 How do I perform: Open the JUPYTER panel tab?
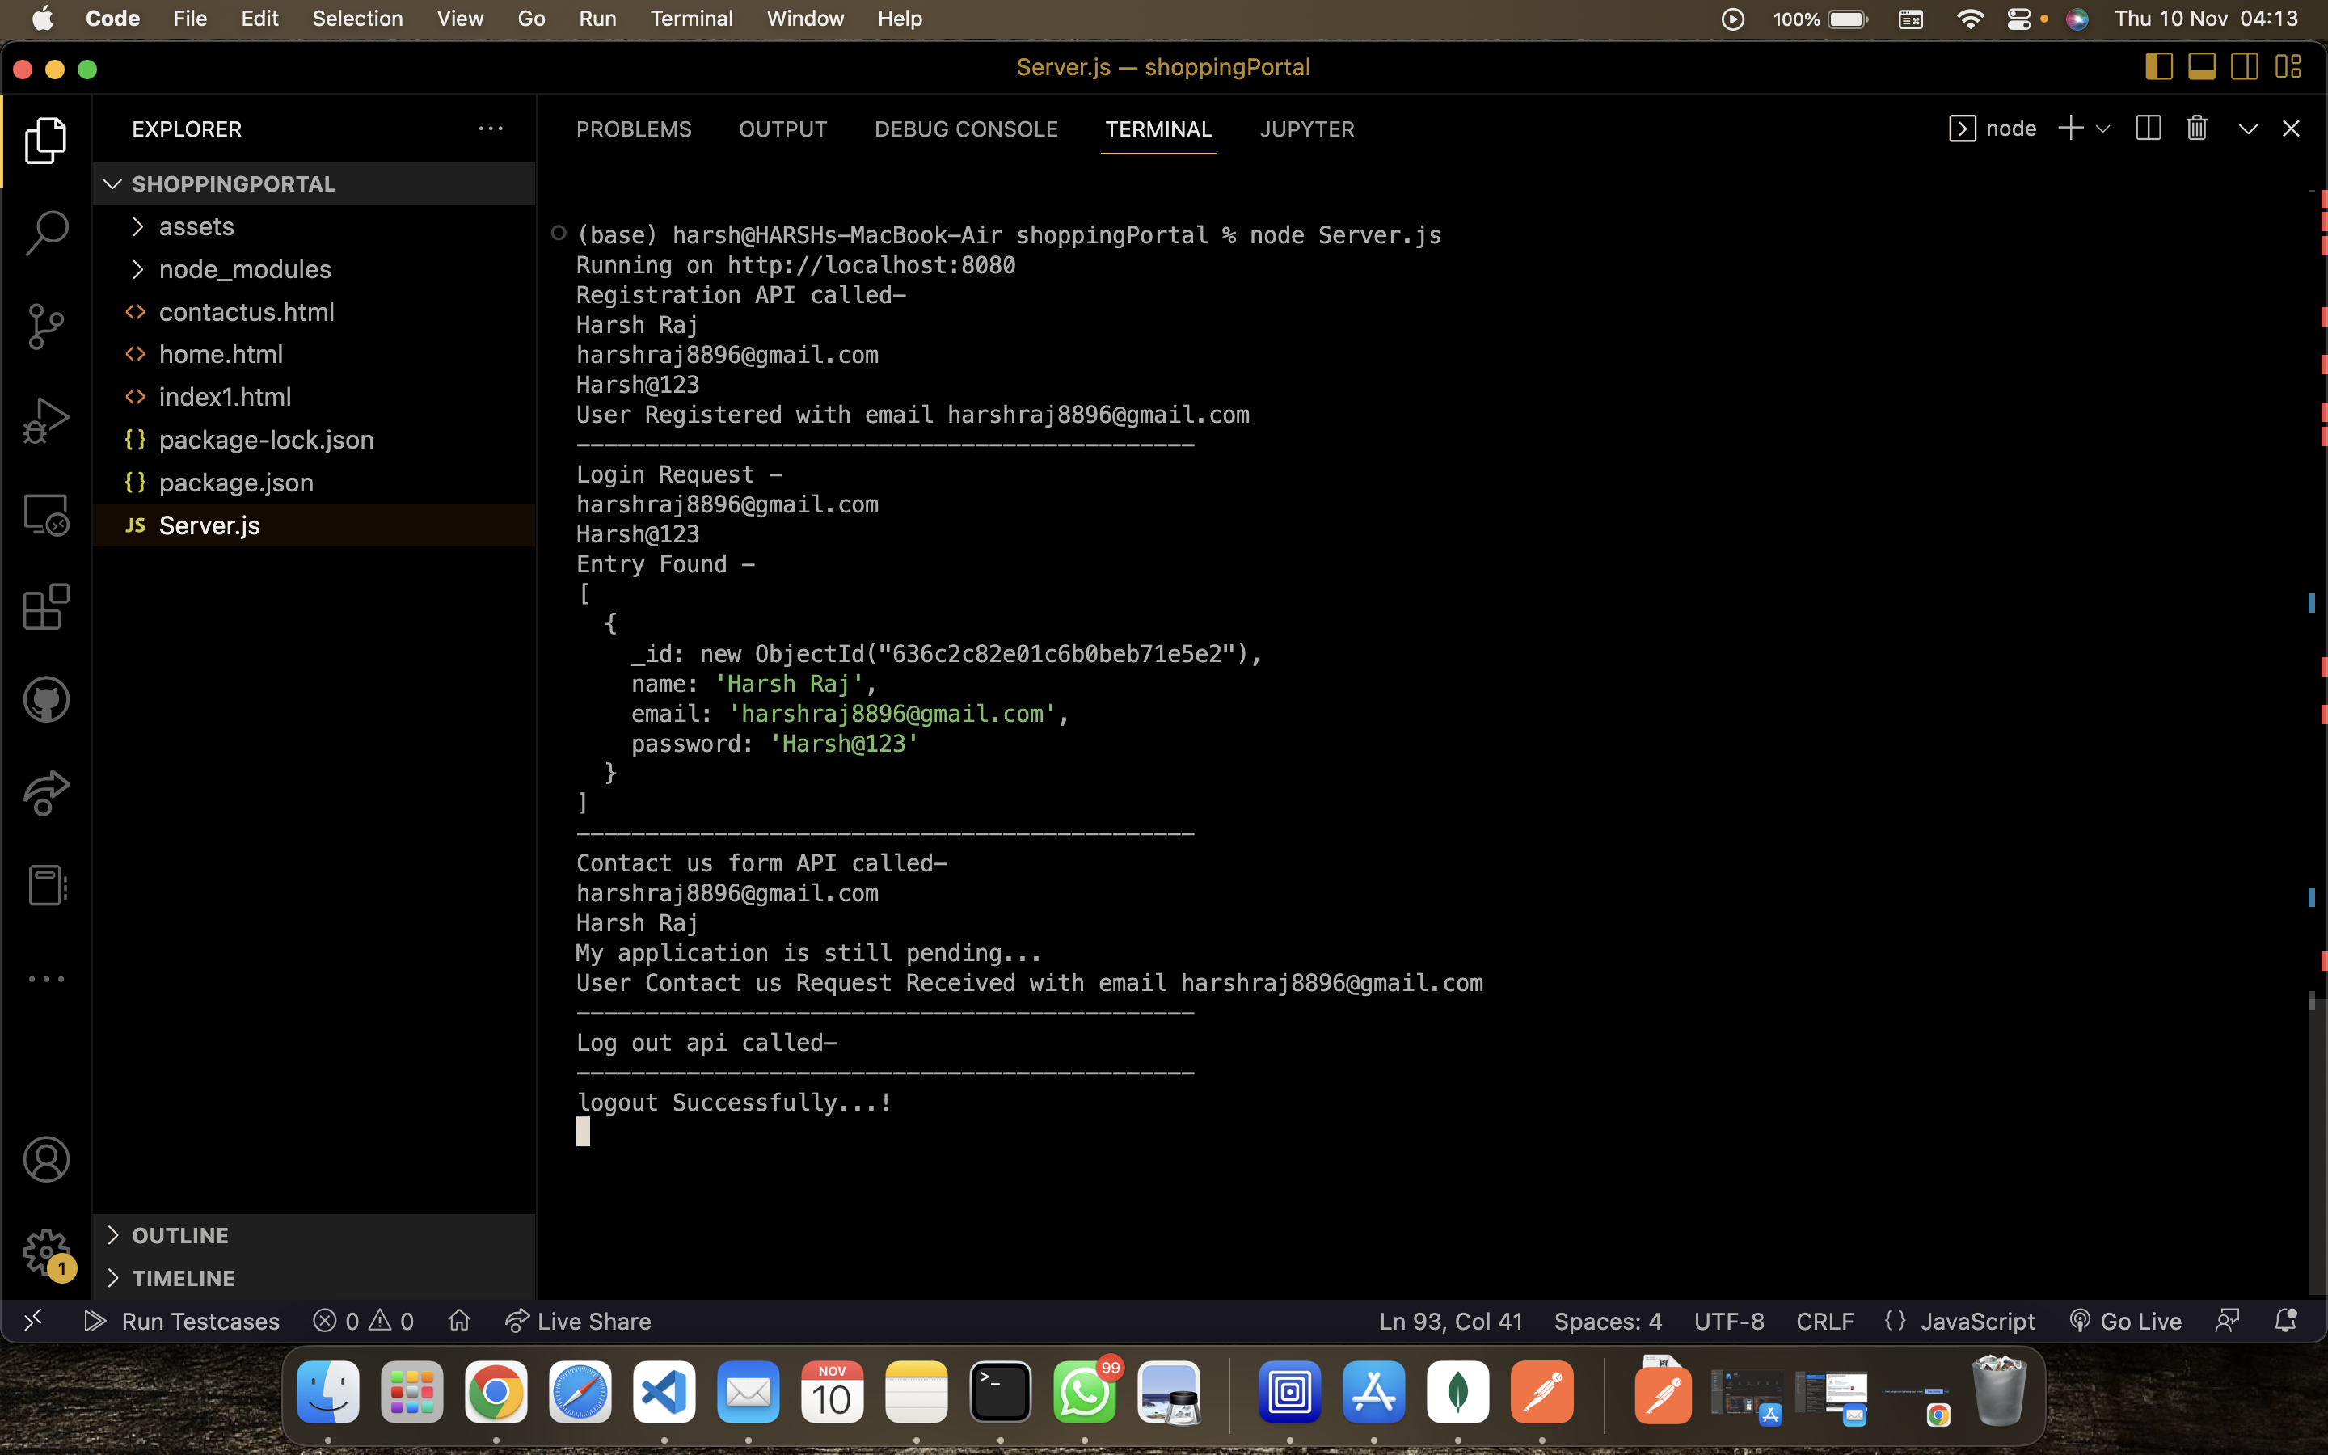1306,129
